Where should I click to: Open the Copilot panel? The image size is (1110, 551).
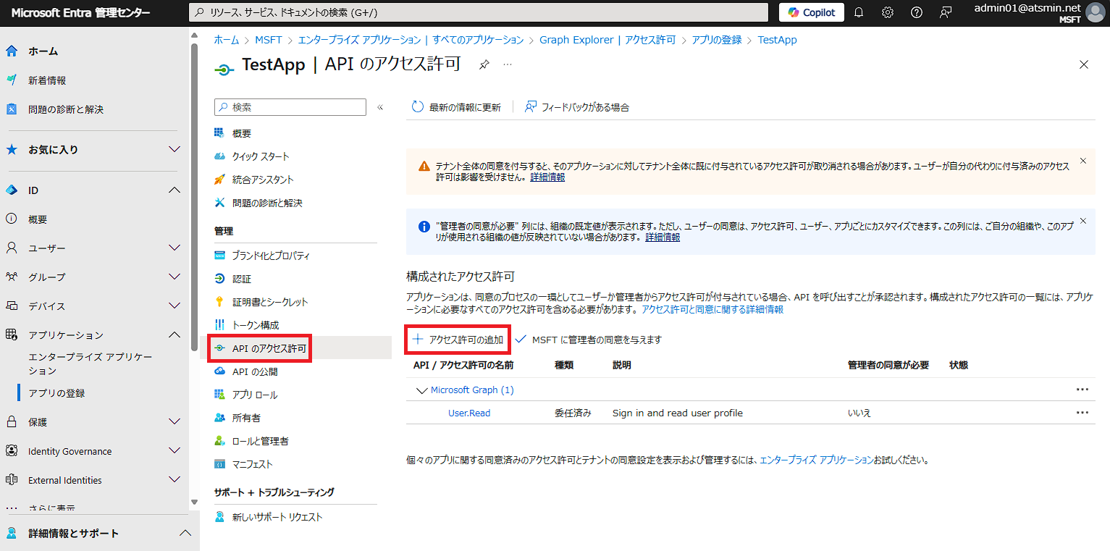[810, 12]
